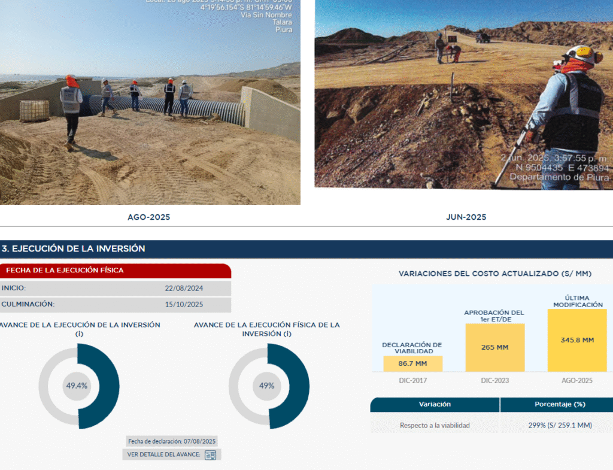Image resolution: width=613 pixels, height=470 pixels.
Task: Select the JUN-2025 photo caption
Action: (466, 217)
